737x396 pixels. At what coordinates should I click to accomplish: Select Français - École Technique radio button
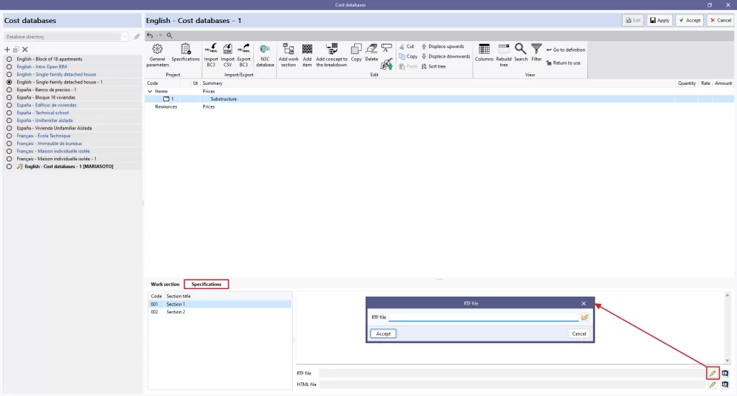click(9, 136)
